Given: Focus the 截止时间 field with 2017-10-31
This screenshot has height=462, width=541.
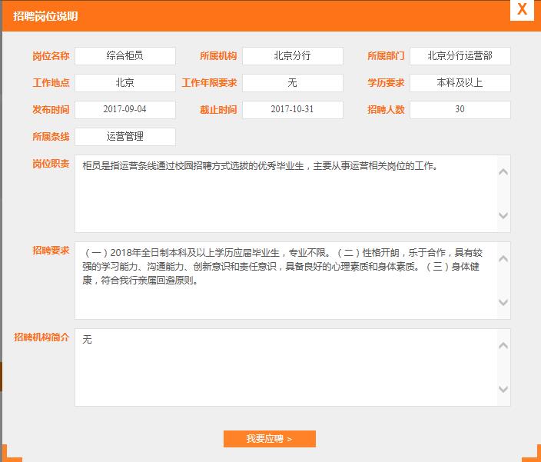Looking at the screenshot, I should (293, 110).
